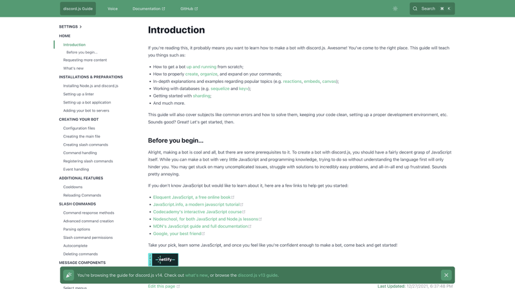Screen dimensions: 515x289
Task: Click the search magnifier icon
Action: (415, 9)
